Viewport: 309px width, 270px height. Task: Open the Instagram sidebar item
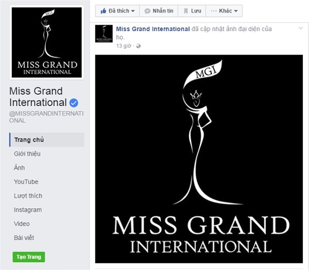point(28,210)
